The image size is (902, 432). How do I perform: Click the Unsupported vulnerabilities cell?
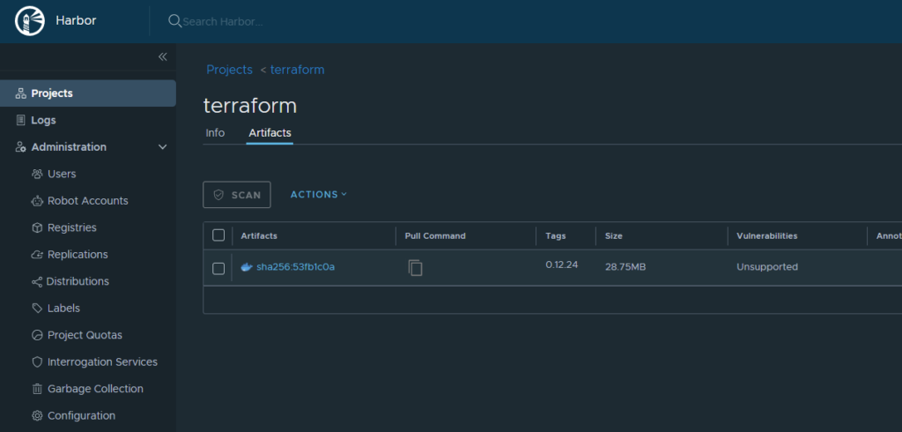[x=767, y=267]
